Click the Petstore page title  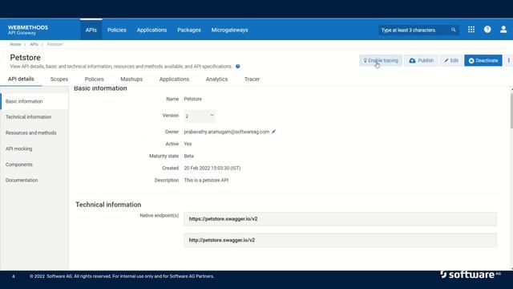25,58
